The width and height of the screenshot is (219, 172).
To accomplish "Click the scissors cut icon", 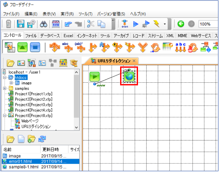I will click(x=90, y=24).
